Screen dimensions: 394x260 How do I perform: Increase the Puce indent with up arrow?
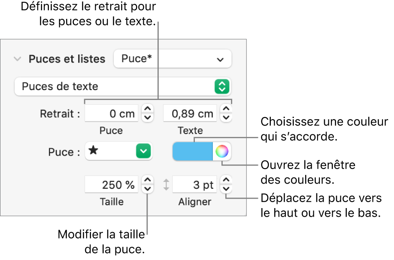pyautogui.click(x=147, y=110)
